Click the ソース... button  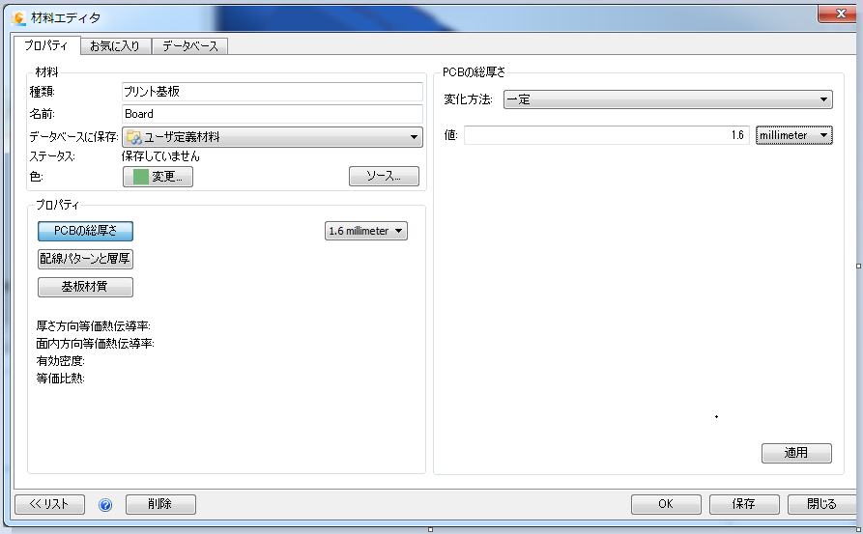click(x=384, y=176)
